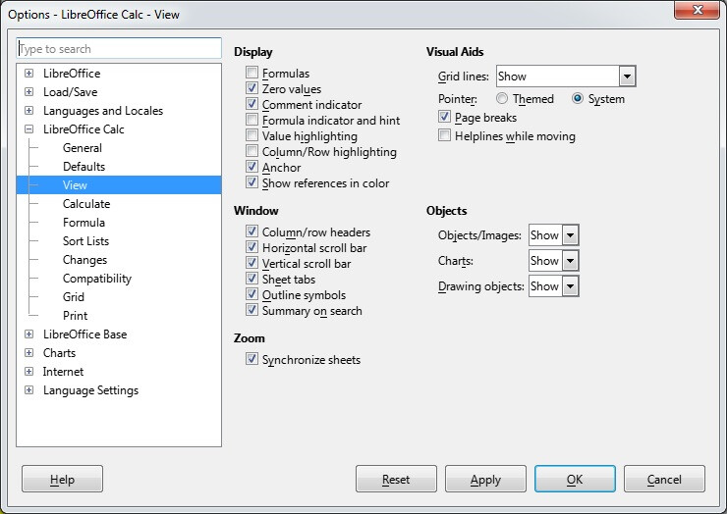Open the Objects/Images Show dropdown
Screen dimensions: 727x514
coord(570,235)
